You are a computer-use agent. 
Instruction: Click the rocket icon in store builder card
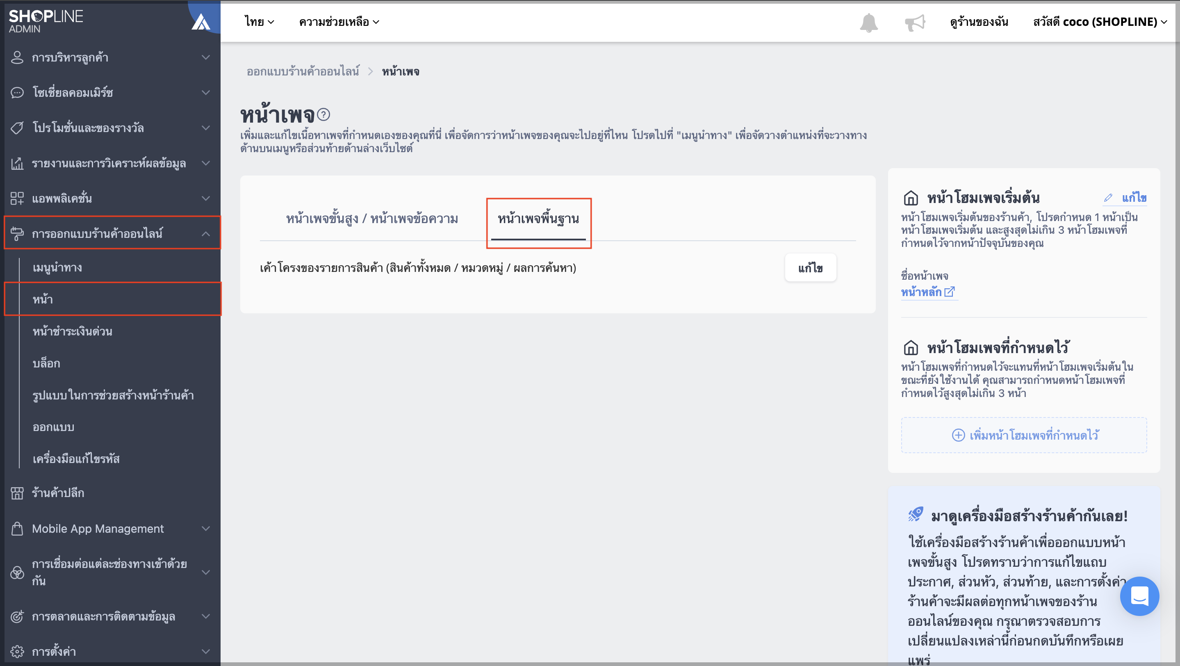point(916,515)
